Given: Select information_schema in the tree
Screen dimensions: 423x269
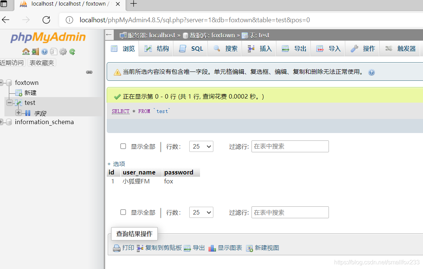Looking at the screenshot, I should tap(44, 122).
